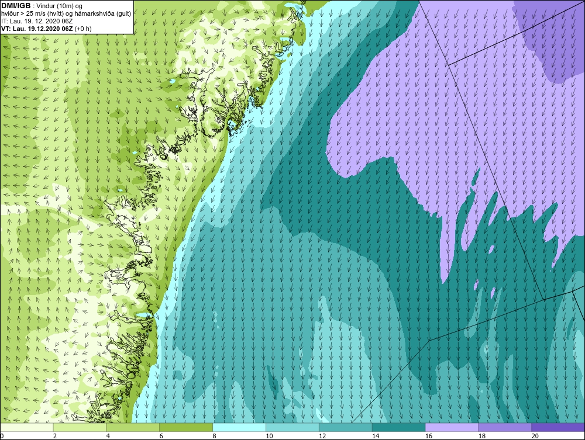585x440 pixels.
Task: Click the 4–6 m/s green legend swatch
Action: click(133, 427)
